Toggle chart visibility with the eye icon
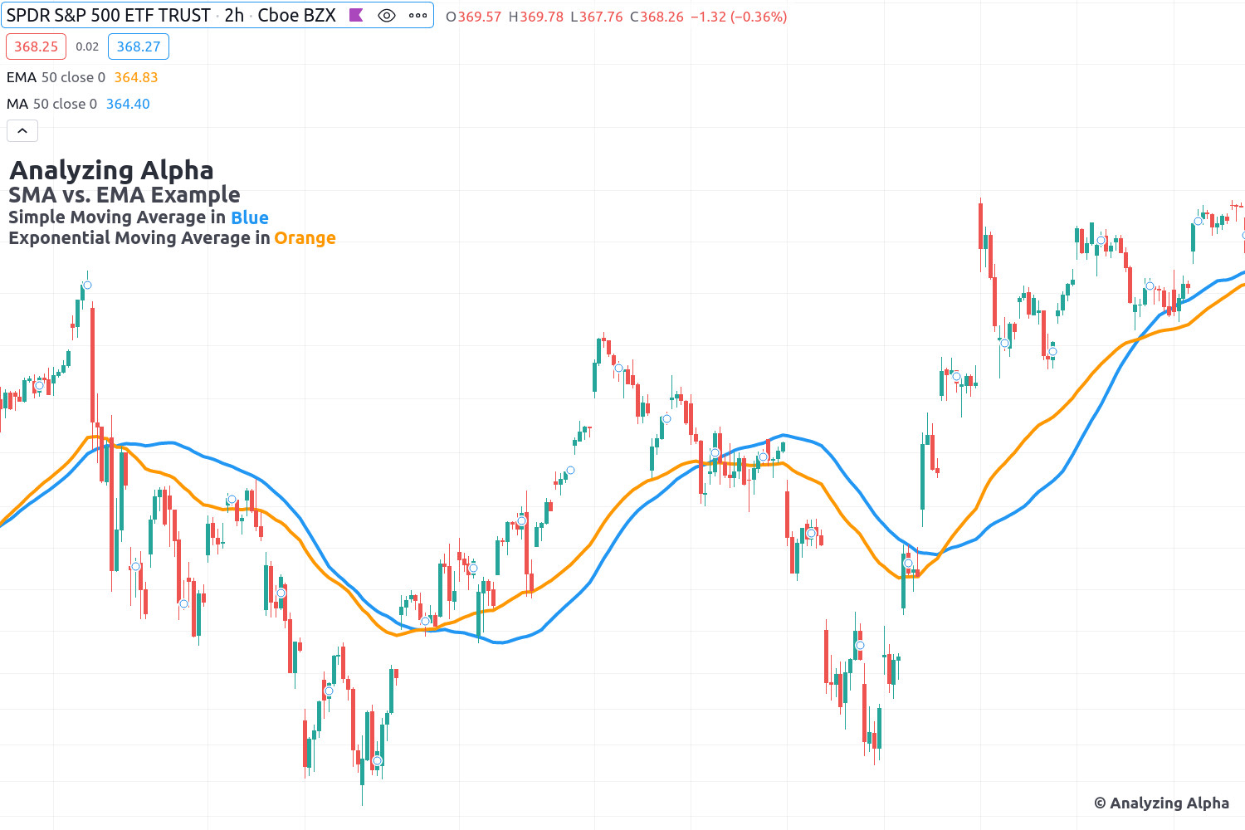The width and height of the screenshot is (1245, 830). (387, 15)
